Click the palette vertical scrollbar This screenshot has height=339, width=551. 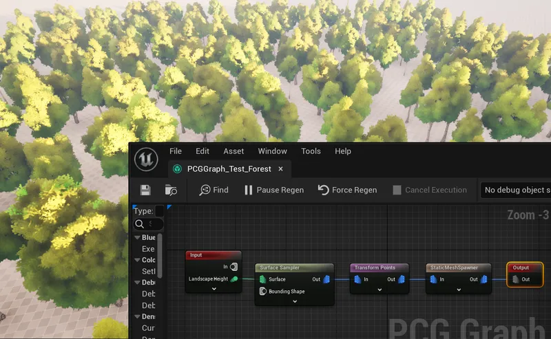160,256
